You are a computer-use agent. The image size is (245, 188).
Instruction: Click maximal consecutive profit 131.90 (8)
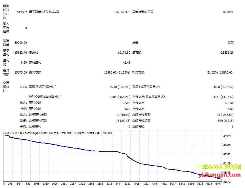pos(123,121)
